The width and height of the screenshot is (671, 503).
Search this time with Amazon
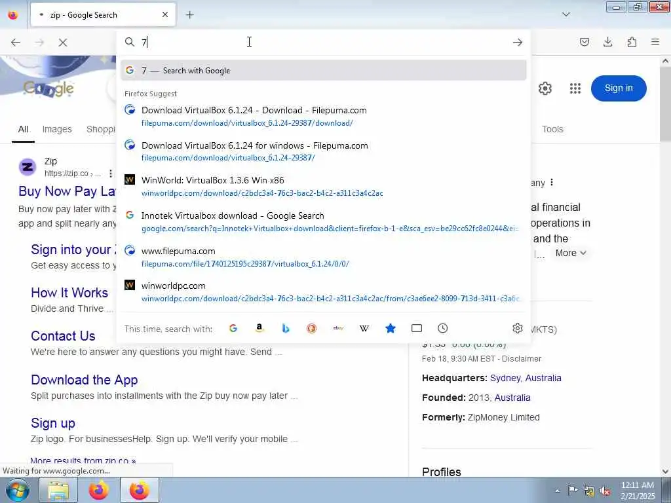(259, 328)
